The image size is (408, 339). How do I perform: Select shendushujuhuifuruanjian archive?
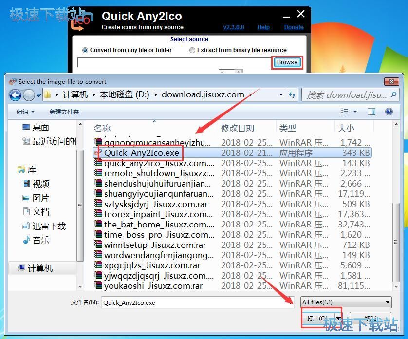click(x=232, y=184)
